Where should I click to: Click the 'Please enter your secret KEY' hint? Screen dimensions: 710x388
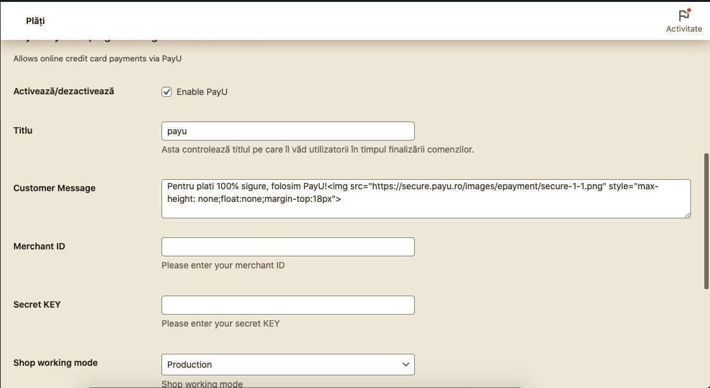[x=220, y=323]
